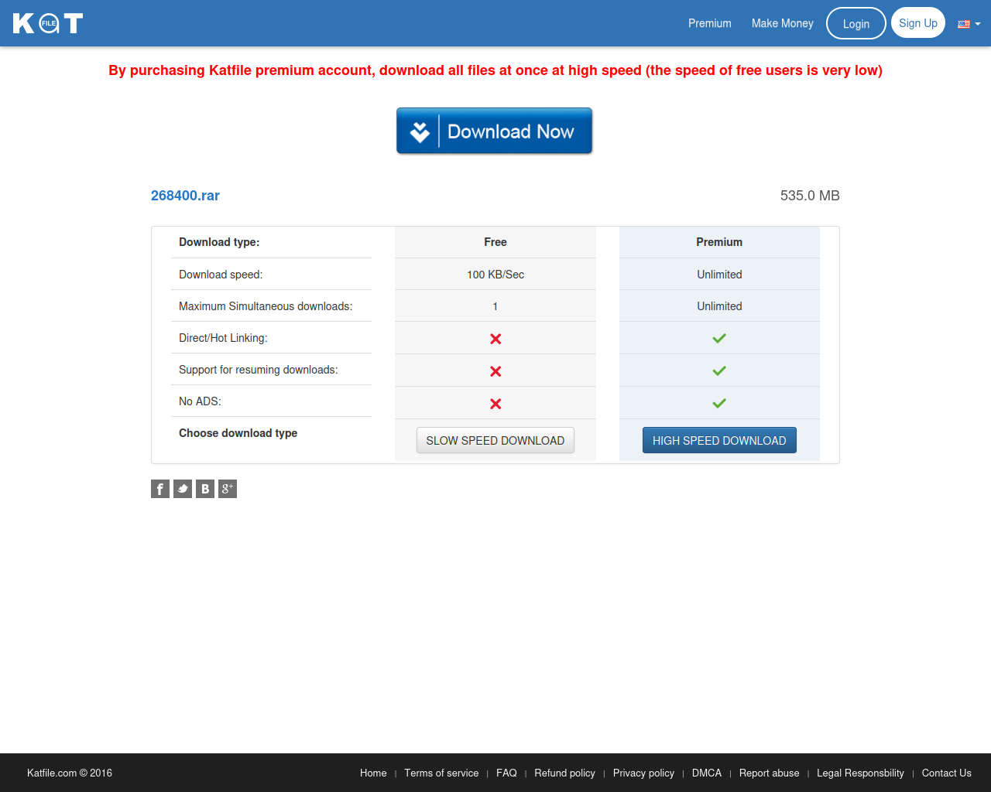This screenshot has width=991, height=792.
Task: Click the red X for No ADS
Action: [x=495, y=404]
